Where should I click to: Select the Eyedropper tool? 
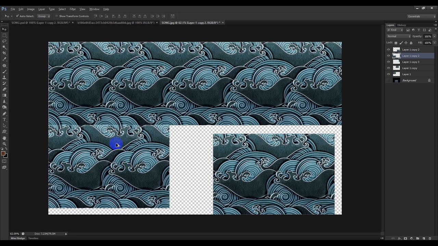(x=4, y=59)
